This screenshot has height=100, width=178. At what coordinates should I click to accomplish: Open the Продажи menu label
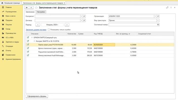[9, 20]
